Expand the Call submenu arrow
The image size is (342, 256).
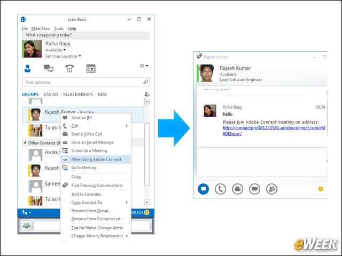(x=127, y=126)
